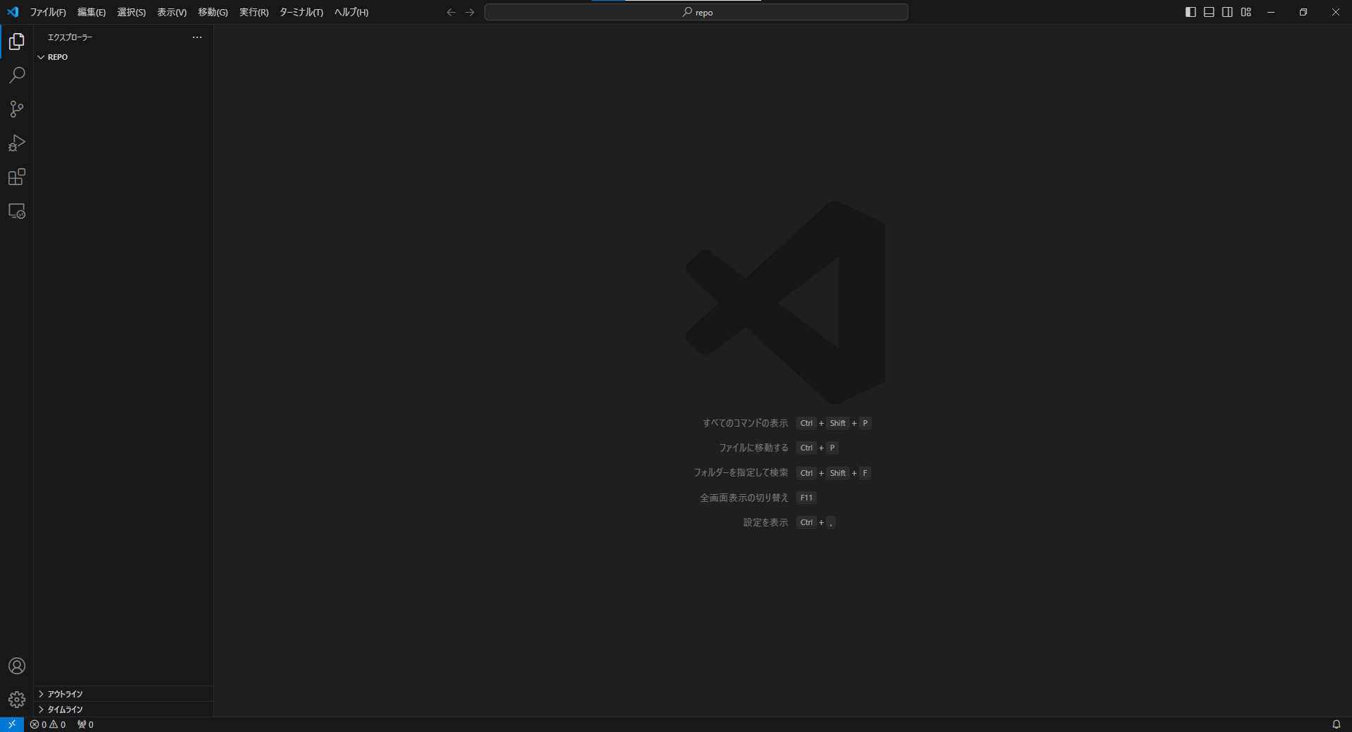Open errors and warnings count in status bar
Image resolution: width=1352 pixels, height=732 pixels.
48,724
